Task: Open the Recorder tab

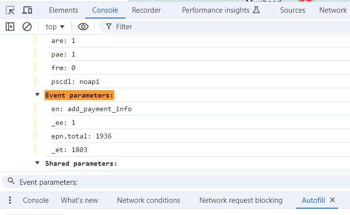Action: (x=146, y=10)
